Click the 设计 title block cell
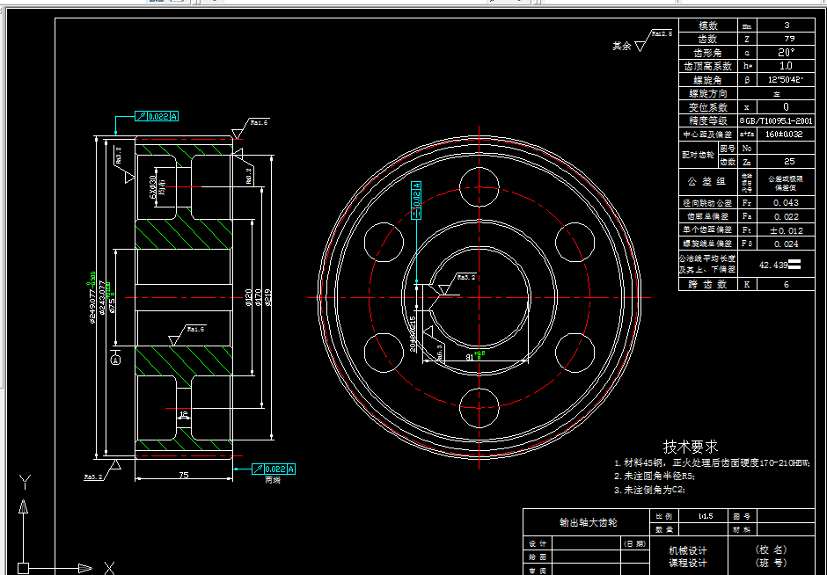Screen dimensions: 827x575 click(x=538, y=543)
